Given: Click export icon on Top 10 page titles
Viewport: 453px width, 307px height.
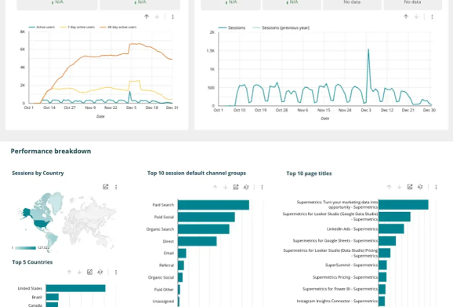Looking at the screenshot, I should pos(410,187).
